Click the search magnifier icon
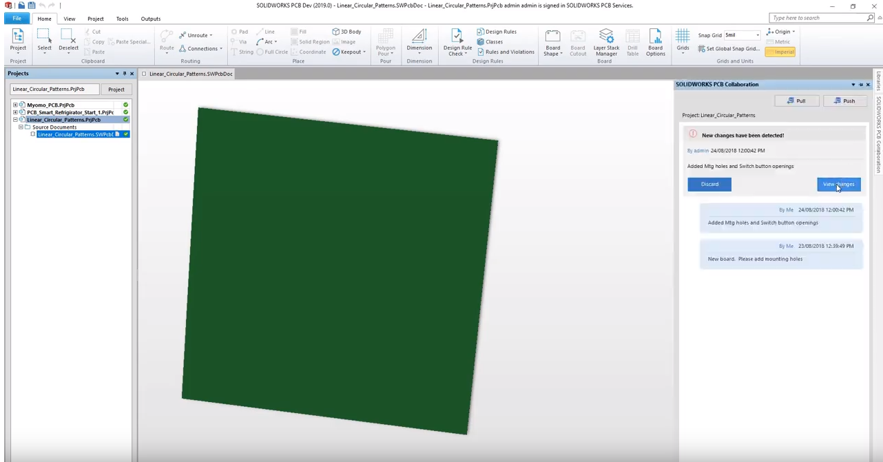 (x=871, y=18)
